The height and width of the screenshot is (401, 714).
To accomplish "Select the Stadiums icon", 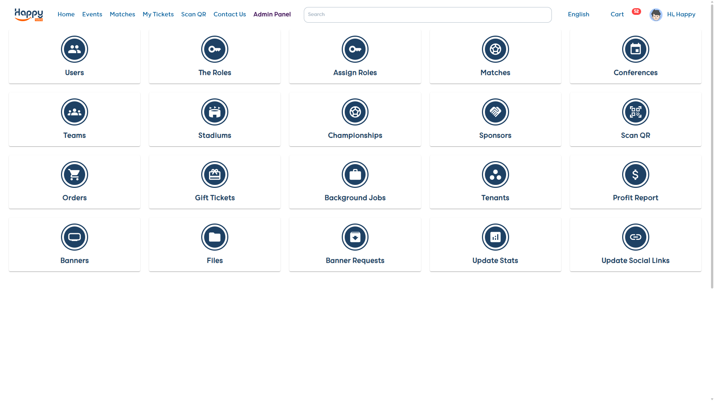I will pos(215,112).
